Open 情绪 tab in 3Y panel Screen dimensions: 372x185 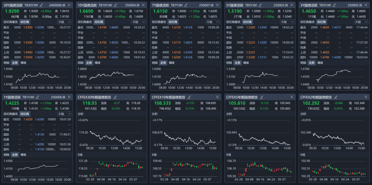320,63
